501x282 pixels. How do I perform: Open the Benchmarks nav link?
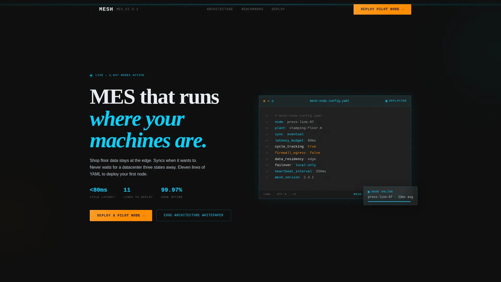coord(252,9)
